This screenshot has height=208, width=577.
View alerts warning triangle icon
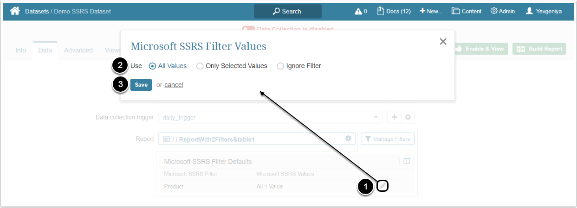click(x=358, y=11)
